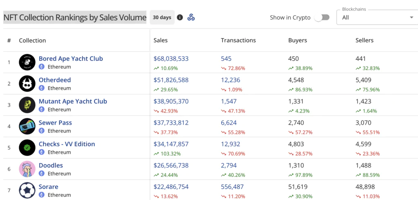Viewport: 418px width, 200px height.
Task: Click the page title NFT Collection Rankings by Sales Volume
Action: coord(75,18)
